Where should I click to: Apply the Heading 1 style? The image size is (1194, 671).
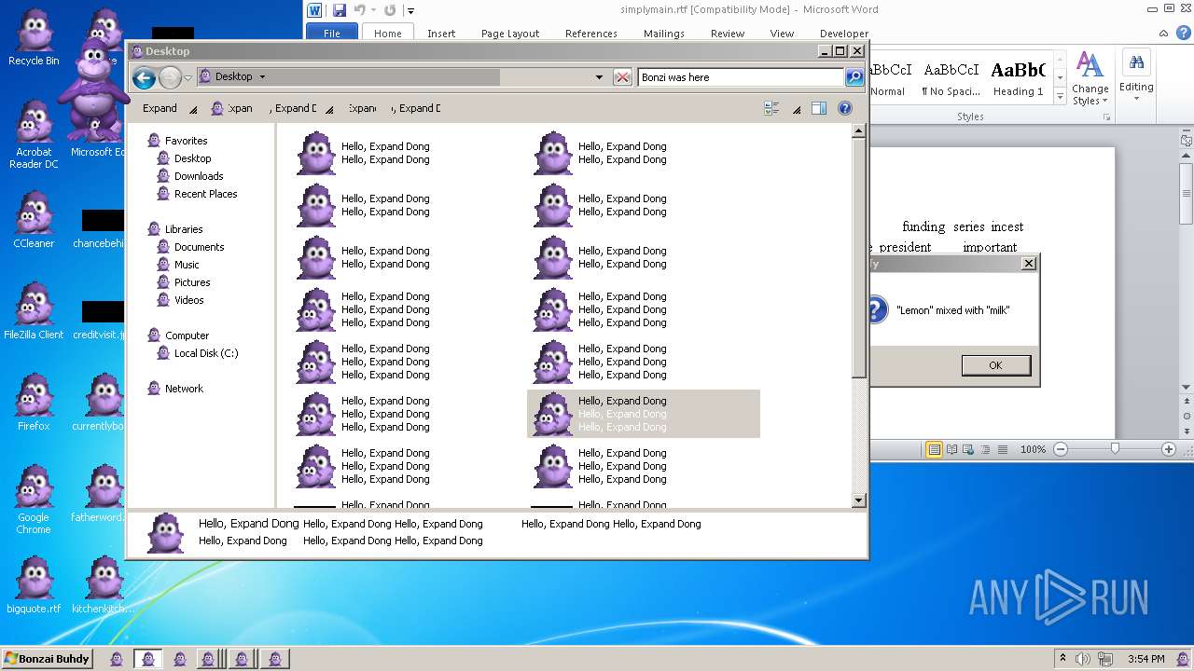pos(1018,78)
